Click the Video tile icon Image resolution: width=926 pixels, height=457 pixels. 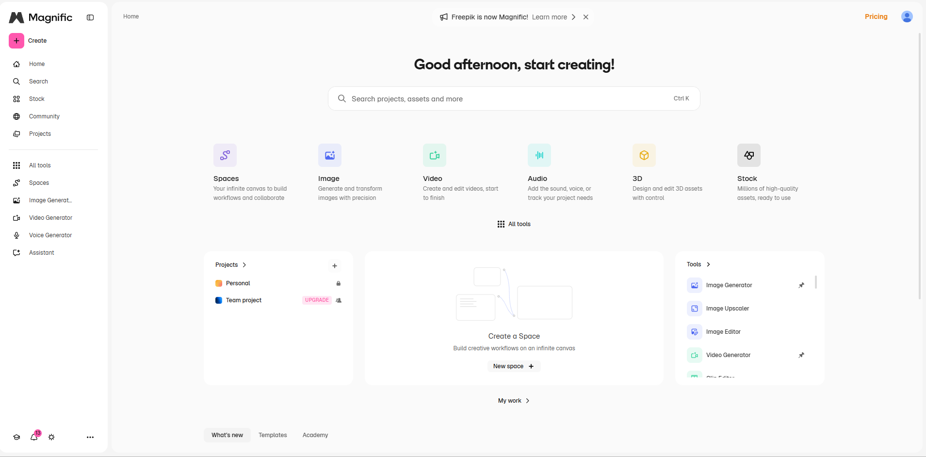(x=435, y=155)
